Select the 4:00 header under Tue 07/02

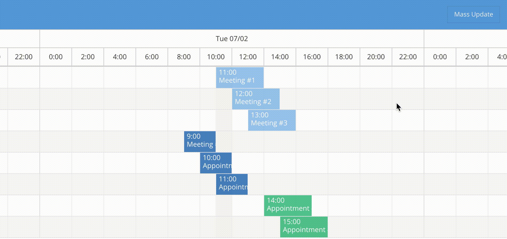120,57
